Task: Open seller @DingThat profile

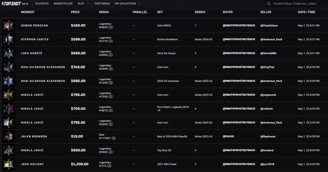Action: 268,67
